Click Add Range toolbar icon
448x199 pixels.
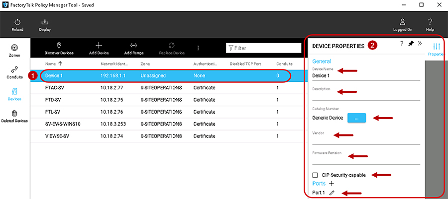click(x=134, y=45)
